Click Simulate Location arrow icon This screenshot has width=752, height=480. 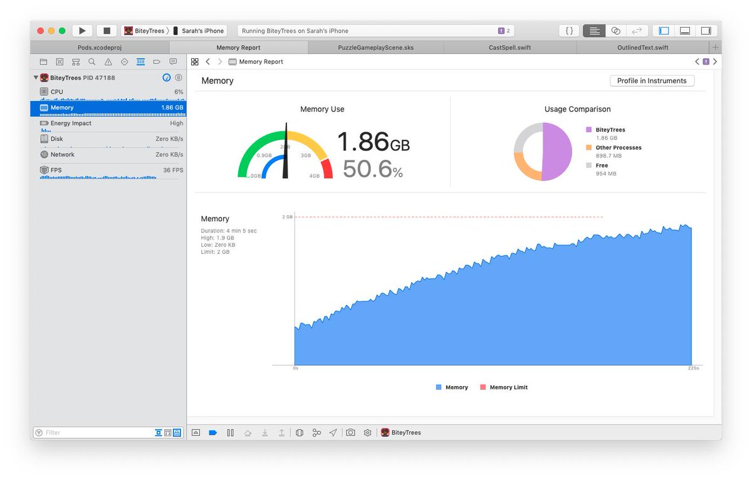[333, 432]
